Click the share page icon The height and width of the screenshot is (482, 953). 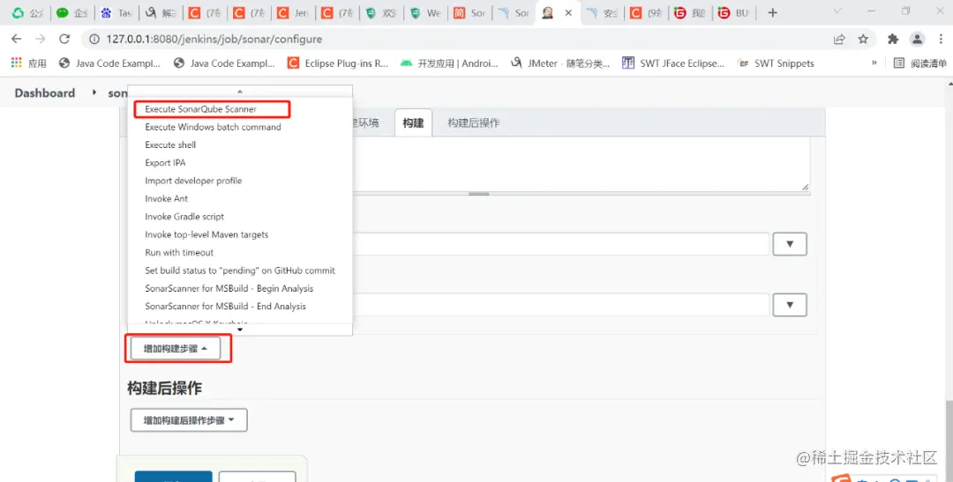839,39
